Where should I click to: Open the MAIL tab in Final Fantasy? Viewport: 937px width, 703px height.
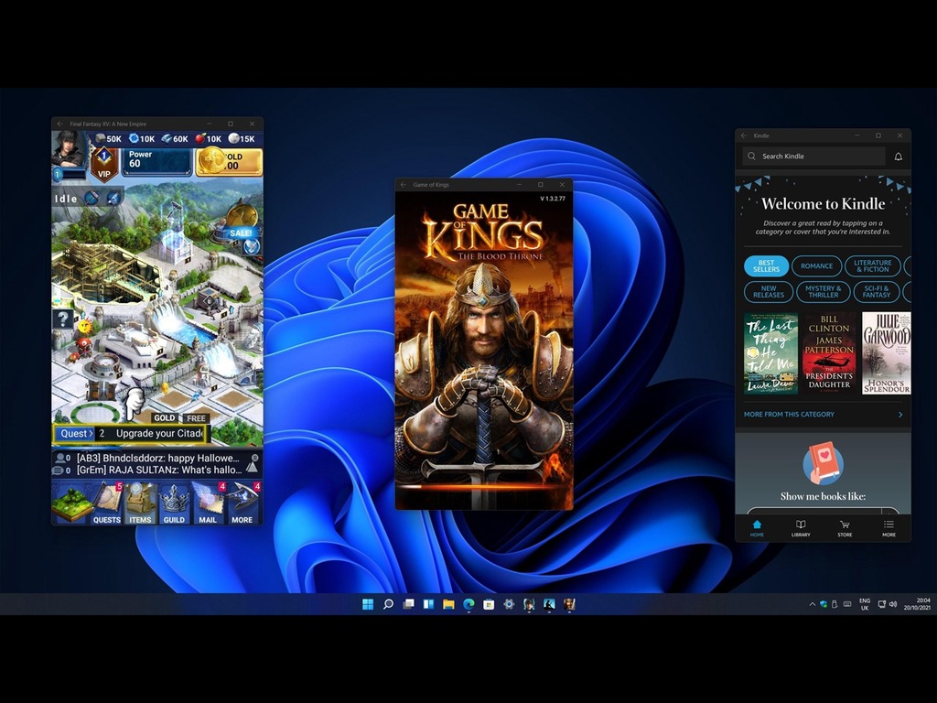pos(208,503)
